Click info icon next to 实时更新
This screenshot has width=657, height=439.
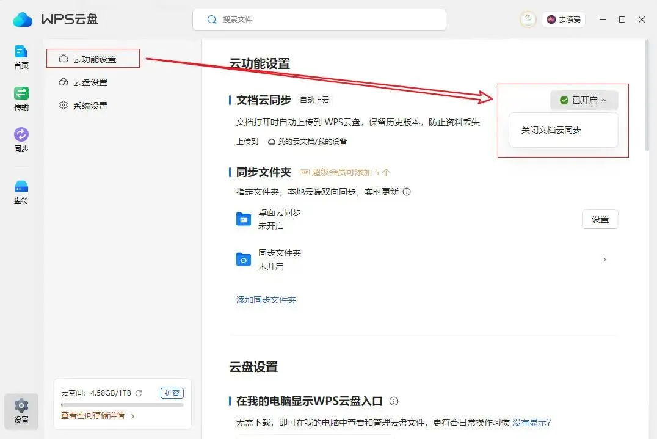(407, 192)
